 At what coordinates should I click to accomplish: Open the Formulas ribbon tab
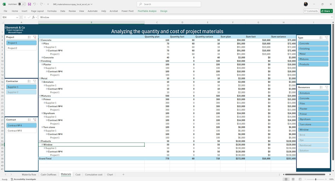(x=52, y=11)
